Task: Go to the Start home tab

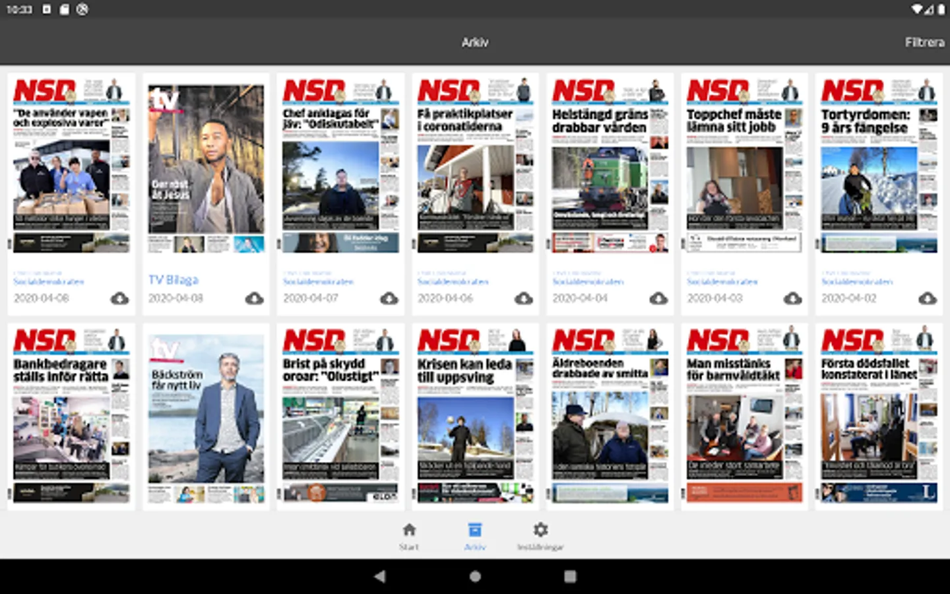Action: tap(409, 537)
